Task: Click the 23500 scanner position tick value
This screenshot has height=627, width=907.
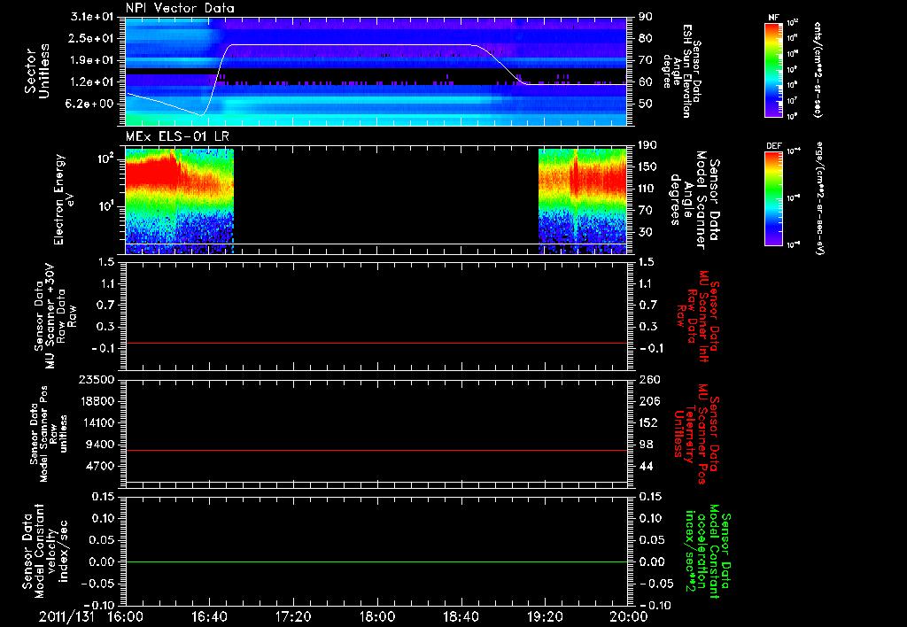Action: pos(97,379)
